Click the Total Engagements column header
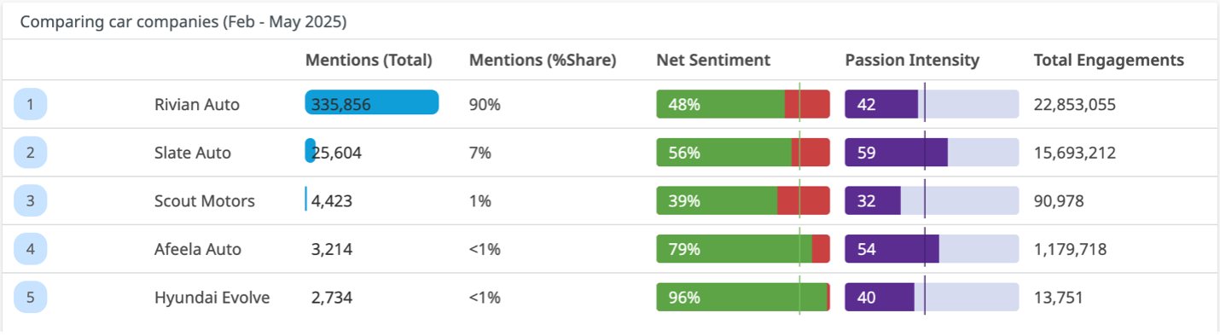Image resolution: width=1220 pixels, height=336 pixels. coord(1109,61)
